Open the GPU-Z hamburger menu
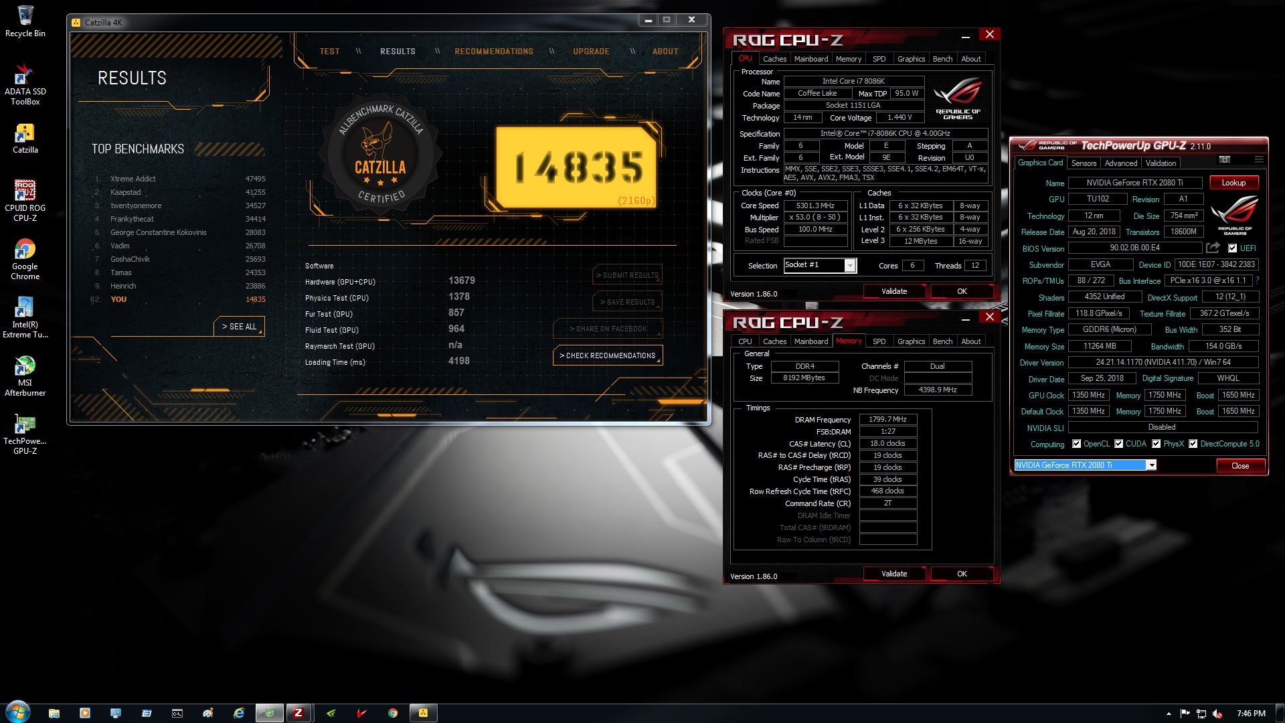Screen dimensions: 1285x723 coord(1259,159)
